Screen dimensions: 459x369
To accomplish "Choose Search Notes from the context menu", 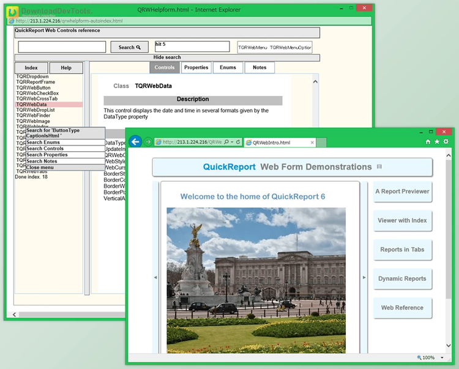I will [x=65, y=161].
